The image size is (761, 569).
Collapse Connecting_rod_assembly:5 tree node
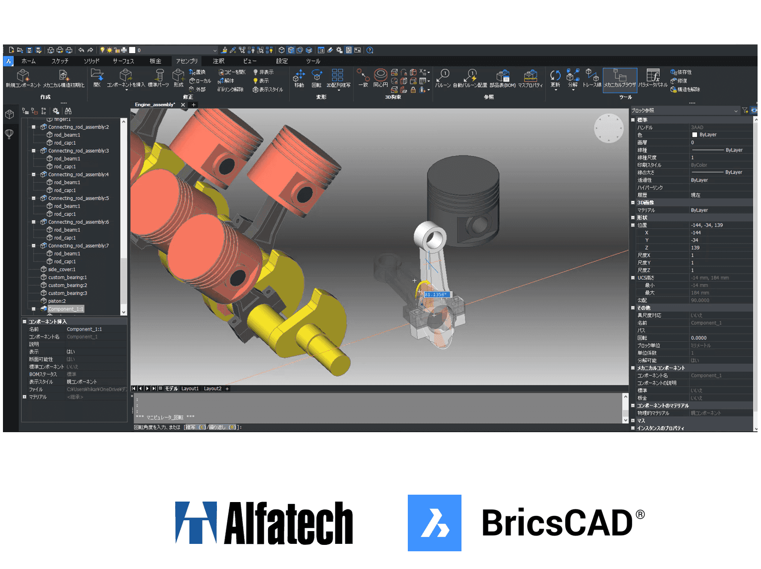[33, 198]
